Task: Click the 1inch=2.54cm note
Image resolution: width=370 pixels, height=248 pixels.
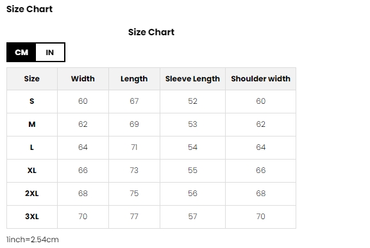Action: pyautogui.click(x=33, y=240)
